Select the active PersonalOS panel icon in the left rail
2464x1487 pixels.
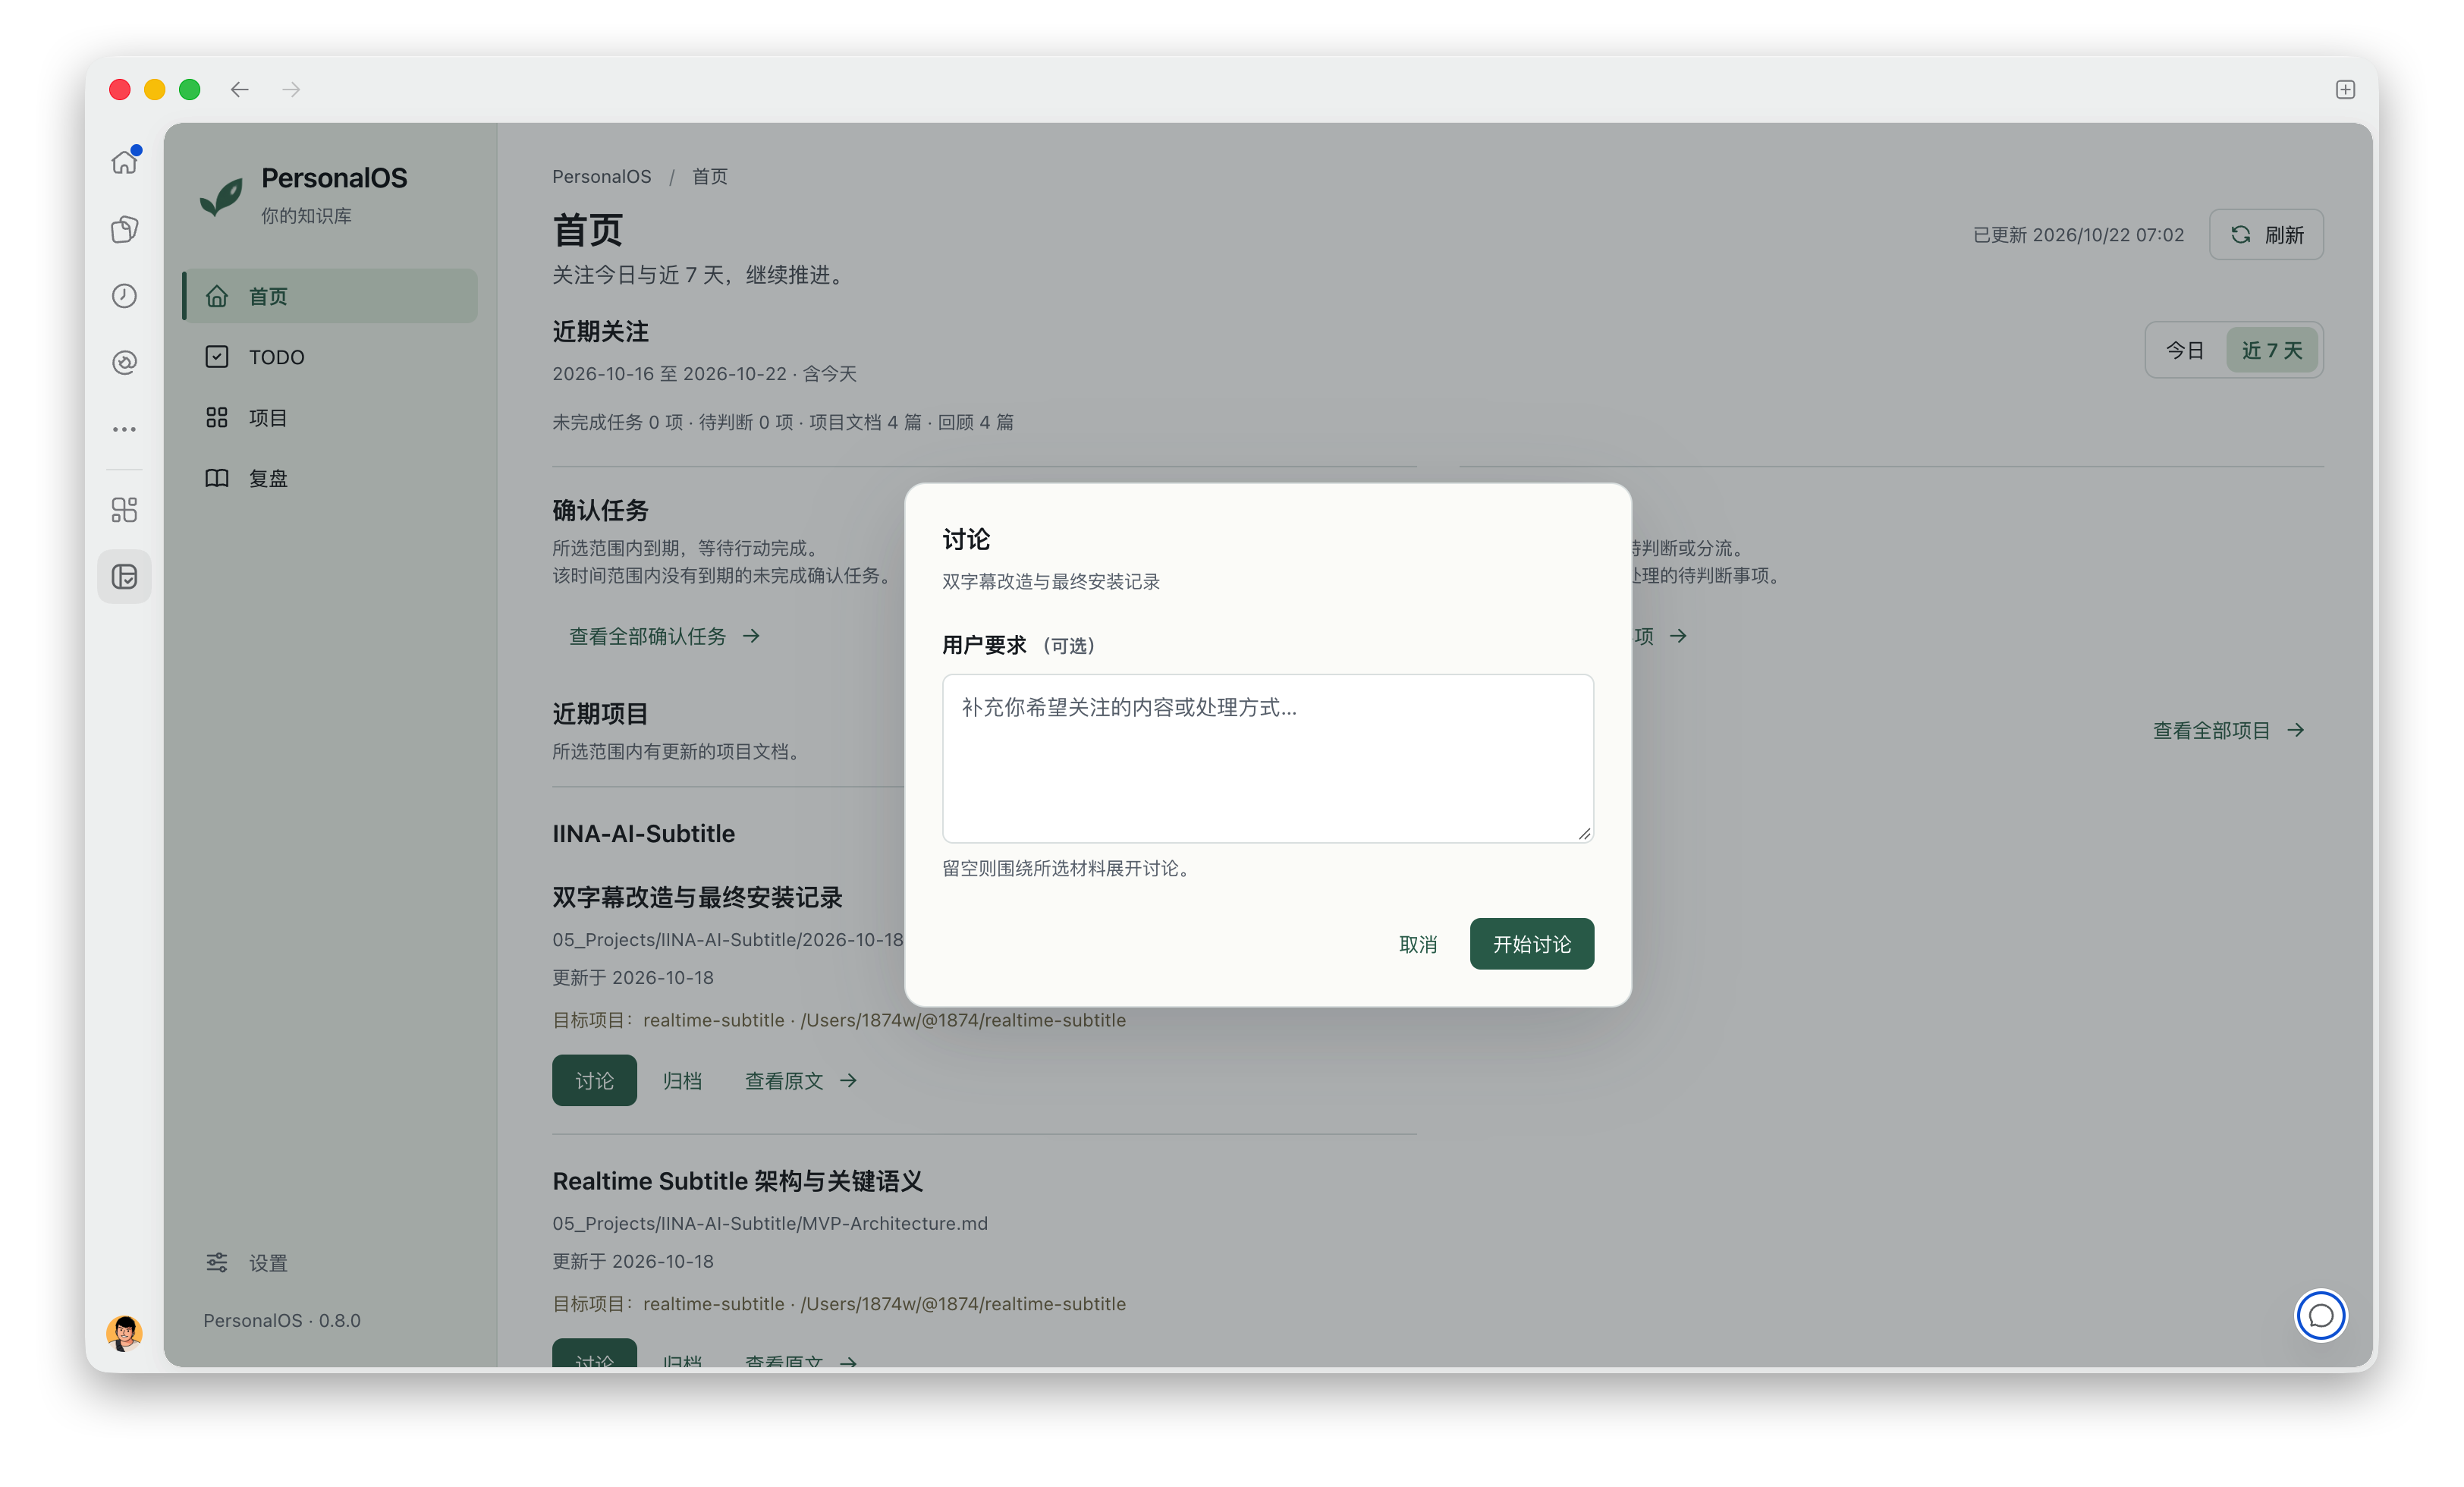(124, 577)
